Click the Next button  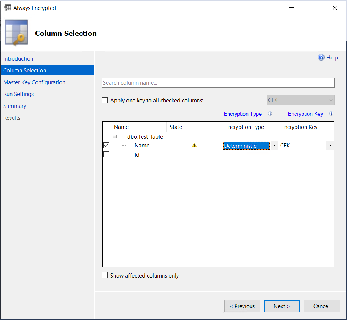[282, 306]
